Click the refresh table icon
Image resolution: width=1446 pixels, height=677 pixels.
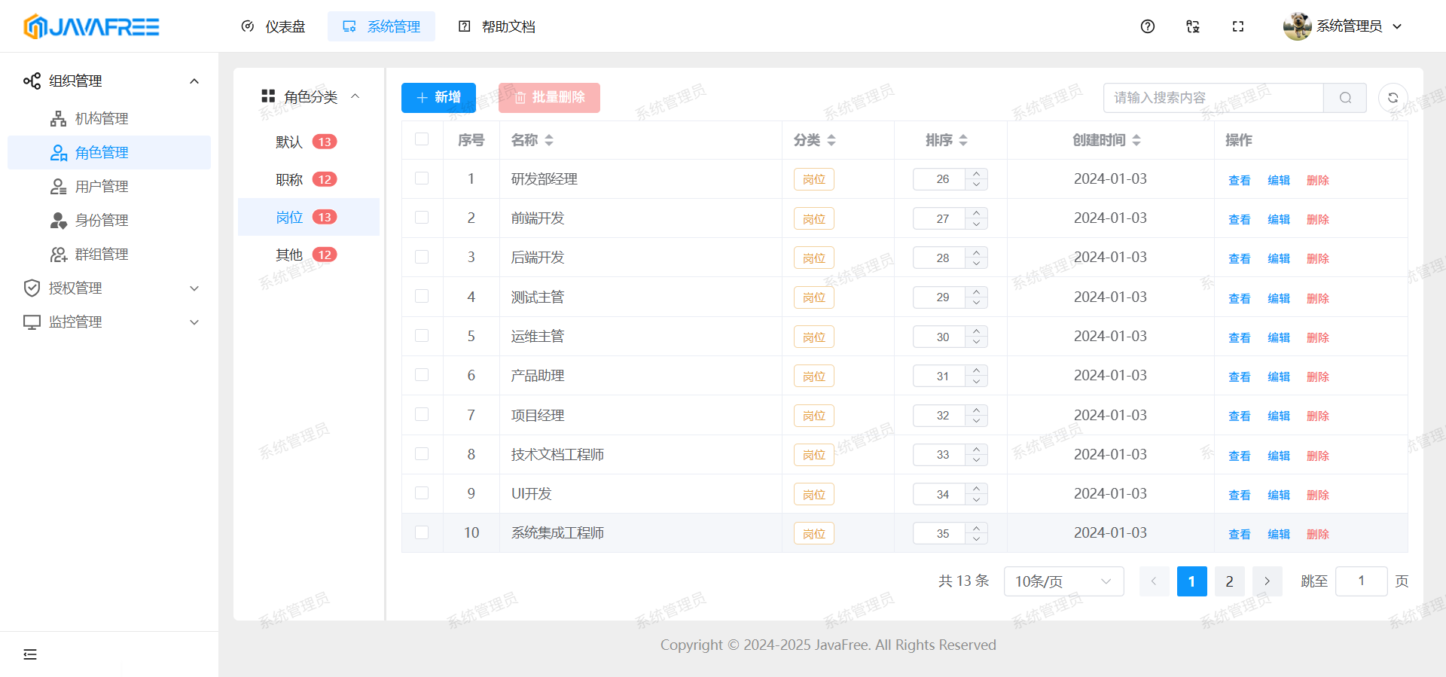(1393, 98)
